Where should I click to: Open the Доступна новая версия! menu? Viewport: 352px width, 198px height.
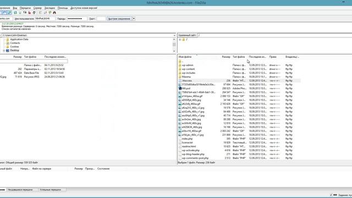(x=84, y=8)
